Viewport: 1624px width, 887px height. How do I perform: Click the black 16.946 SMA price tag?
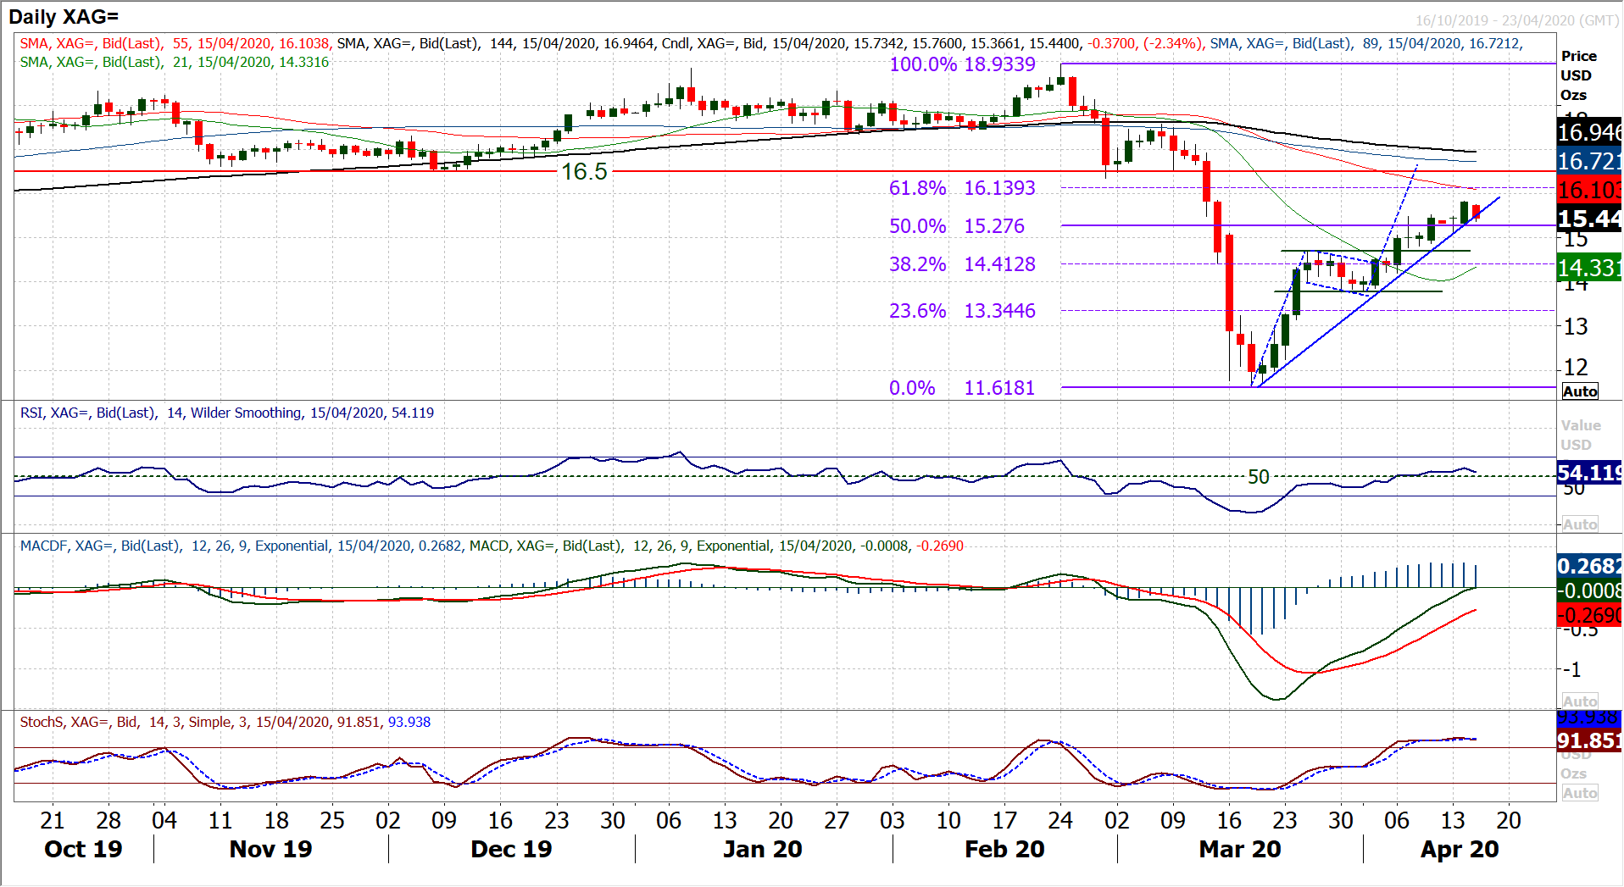point(1589,132)
